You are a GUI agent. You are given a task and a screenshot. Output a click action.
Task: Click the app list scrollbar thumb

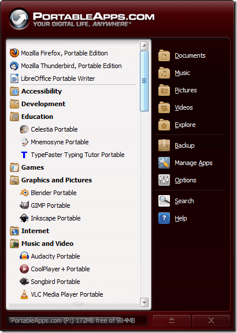[145, 81]
